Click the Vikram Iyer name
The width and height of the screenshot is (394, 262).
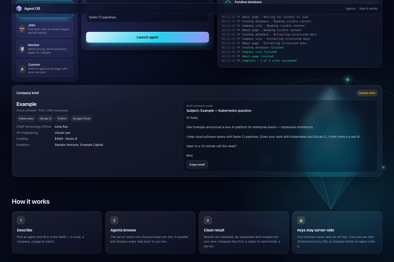(x=62, y=133)
